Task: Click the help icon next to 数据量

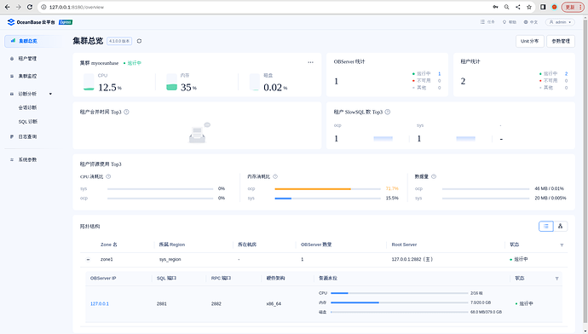Action: pyautogui.click(x=434, y=176)
